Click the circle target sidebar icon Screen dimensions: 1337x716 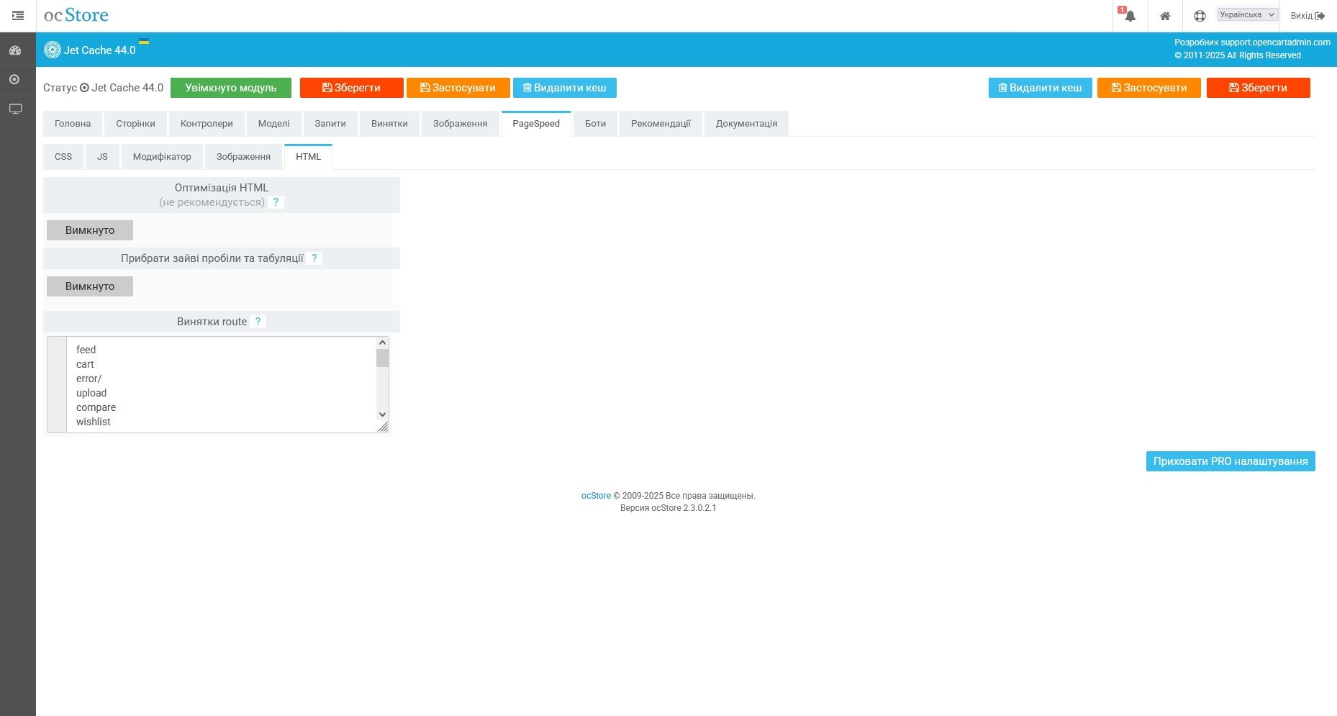[15, 79]
